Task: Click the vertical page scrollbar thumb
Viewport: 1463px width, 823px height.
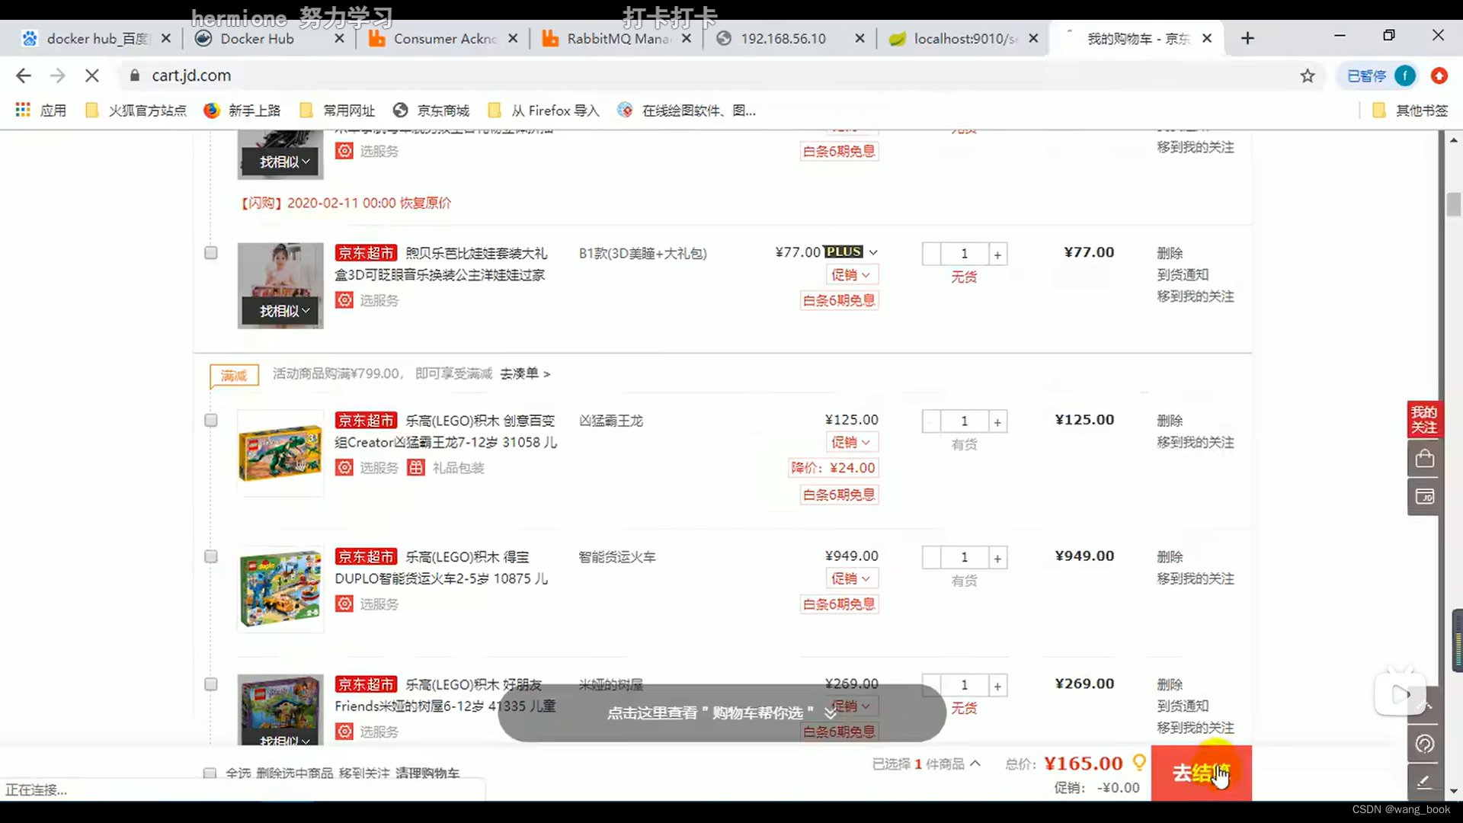Action: pos(1454,204)
